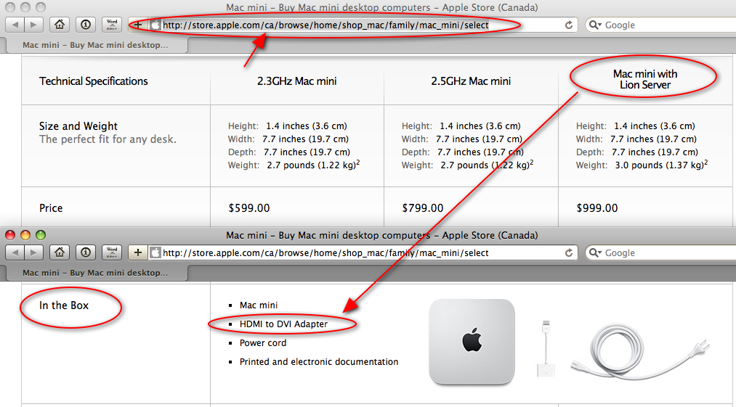Screen dimensions: 736x407
Task: Go back in the inactive background Safari window
Action: pyautogui.click(x=15, y=25)
